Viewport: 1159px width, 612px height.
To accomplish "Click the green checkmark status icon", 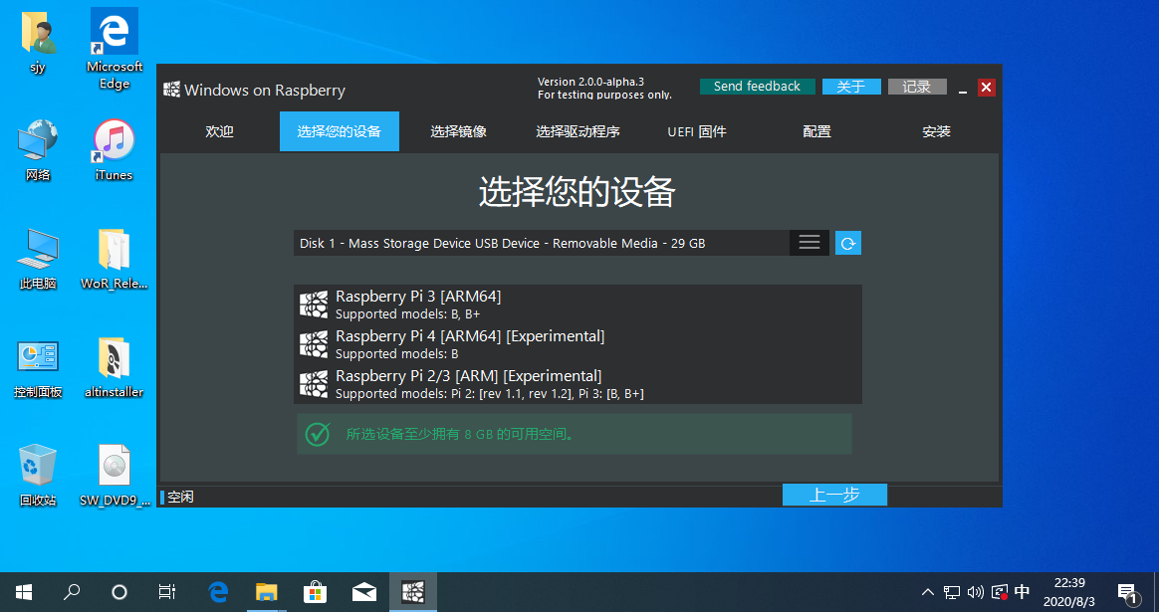I will click(318, 434).
